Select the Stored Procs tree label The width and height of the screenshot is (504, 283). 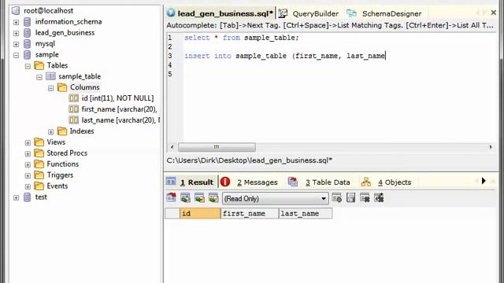(x=67, y=153)
